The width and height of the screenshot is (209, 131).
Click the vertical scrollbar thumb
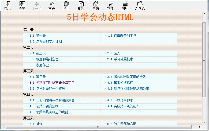204,60
